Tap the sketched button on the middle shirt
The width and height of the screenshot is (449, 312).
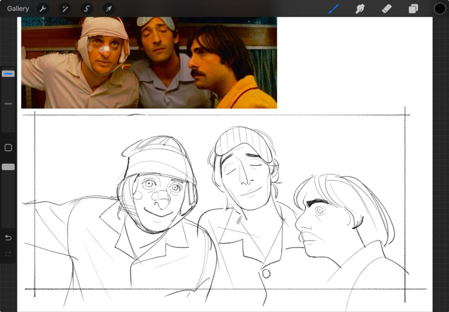266,274
